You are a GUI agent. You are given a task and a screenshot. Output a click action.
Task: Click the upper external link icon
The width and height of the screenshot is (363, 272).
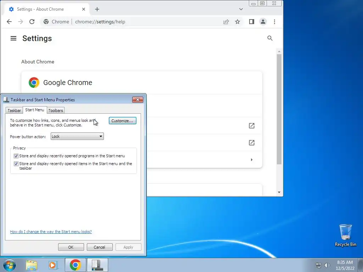(252, 126)
